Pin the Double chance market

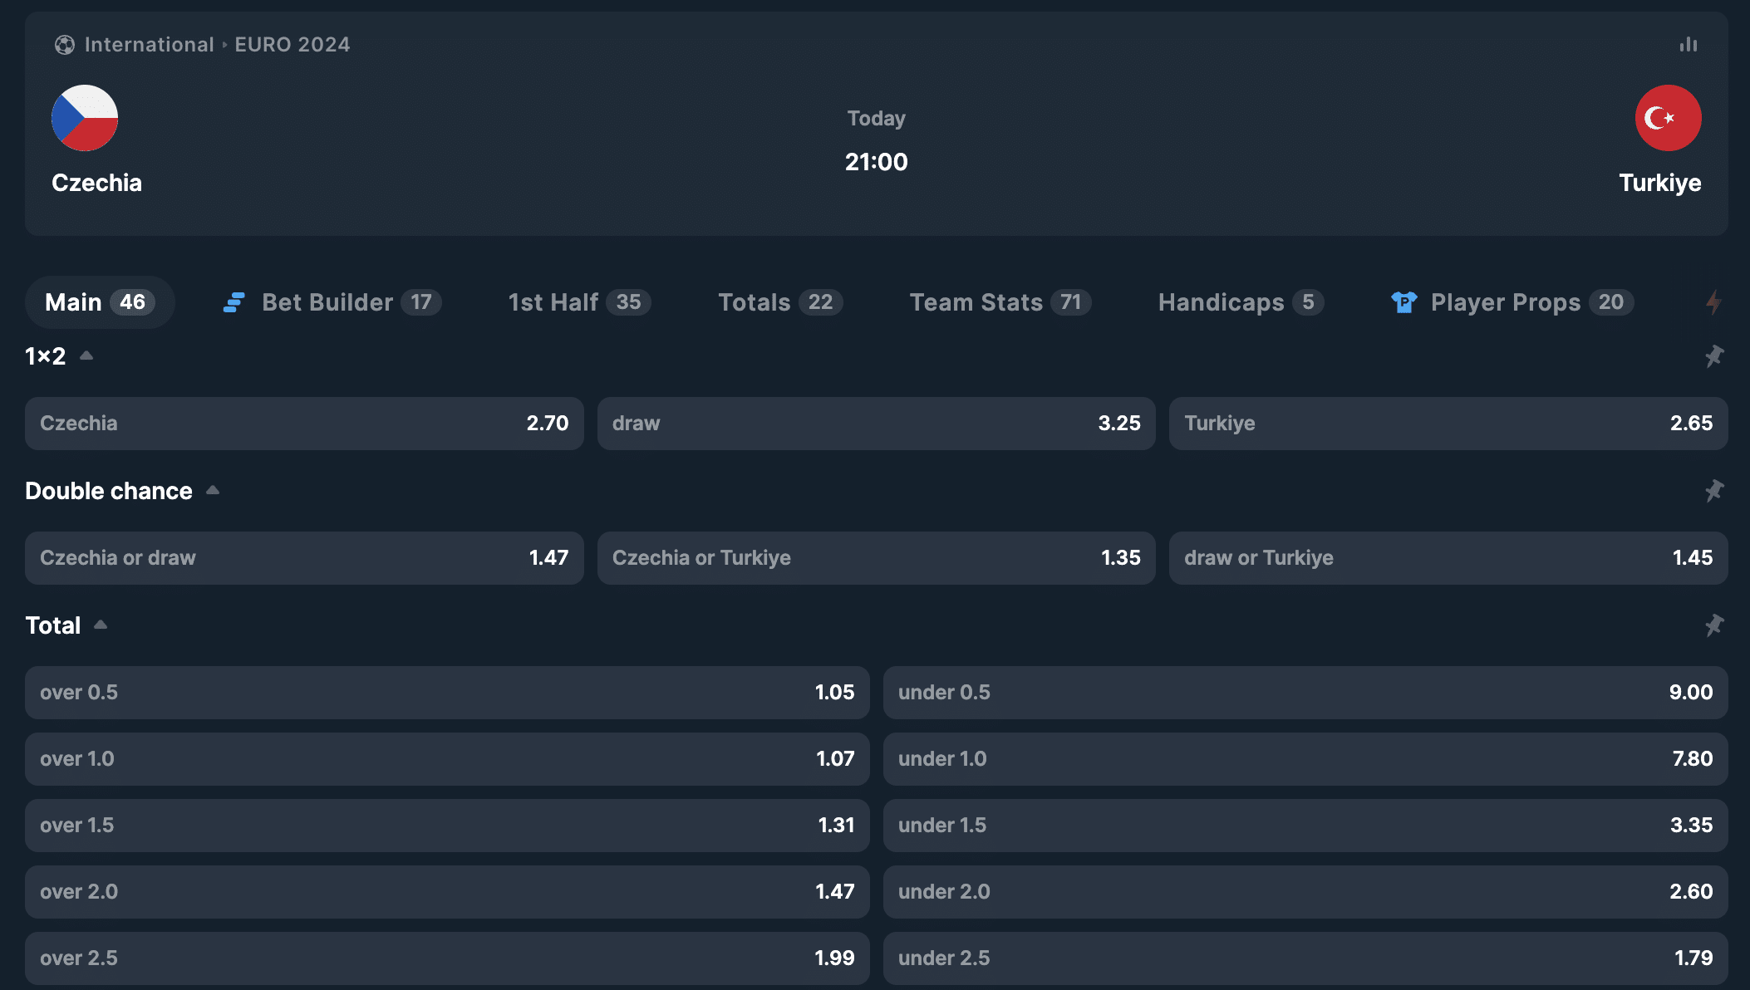point(1713,491)
